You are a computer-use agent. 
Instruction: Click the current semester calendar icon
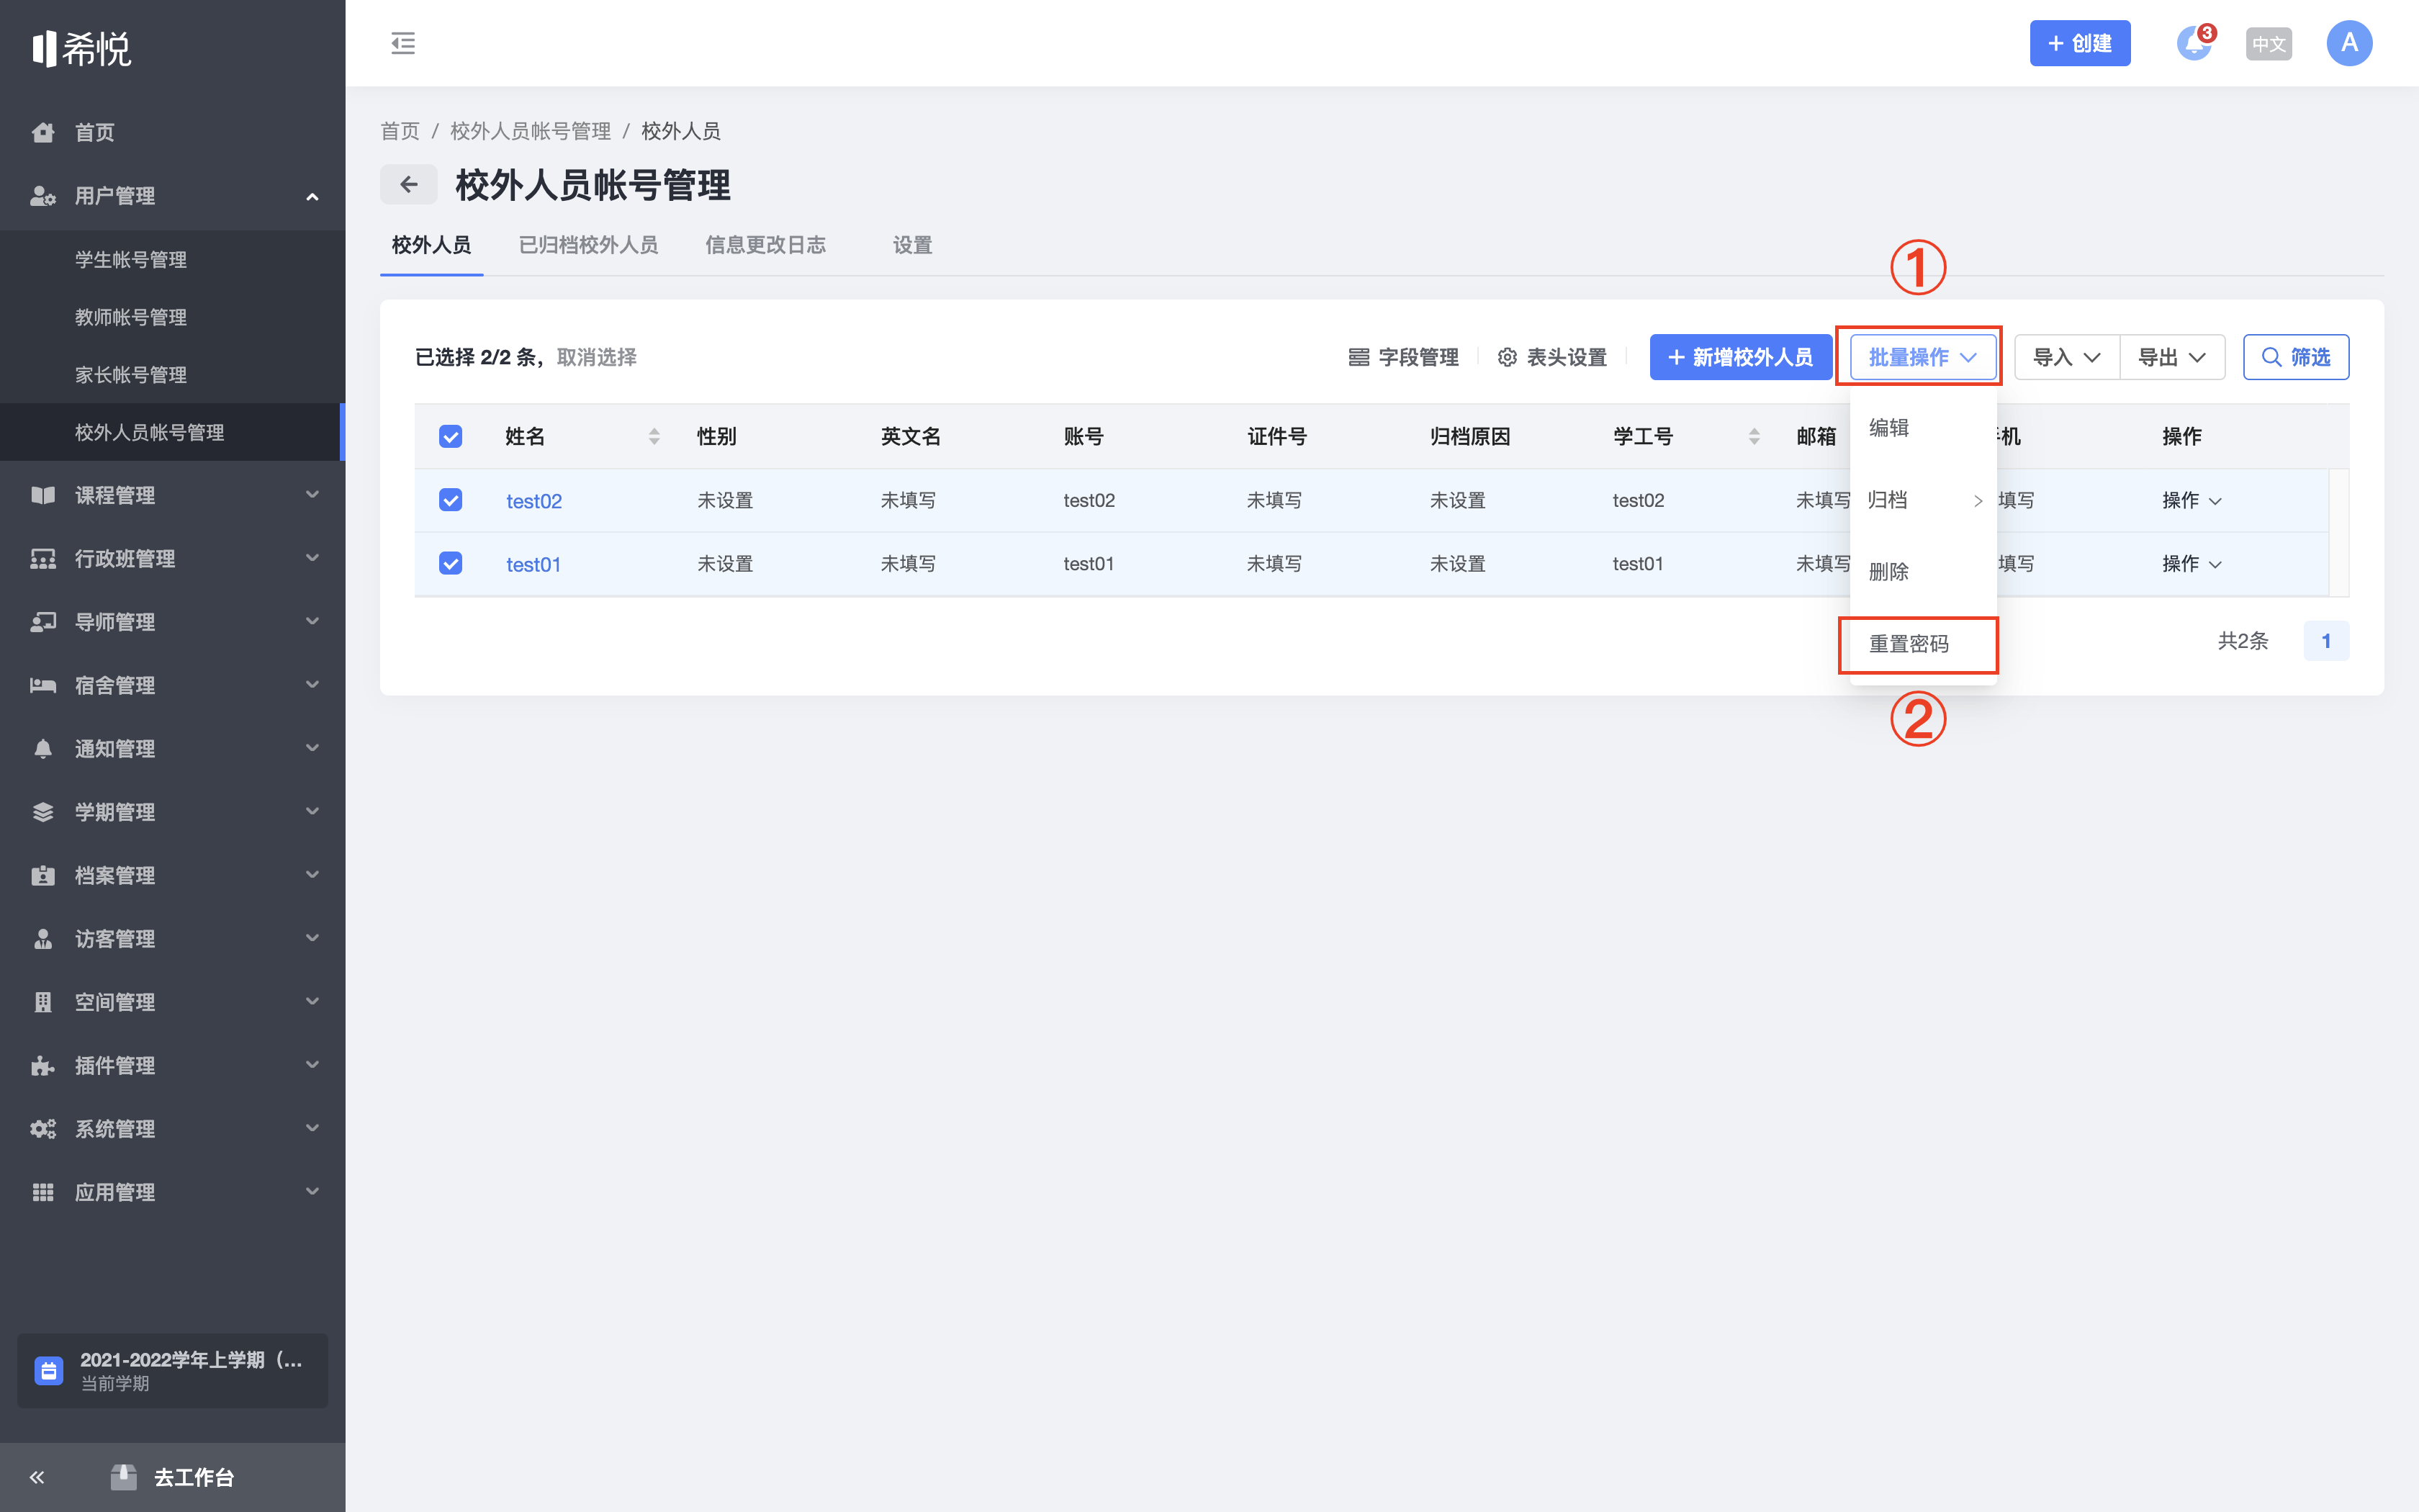[49, 1370]
